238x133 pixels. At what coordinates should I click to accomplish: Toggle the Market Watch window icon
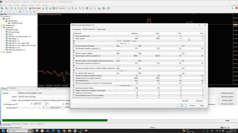(x=12, y=8)
